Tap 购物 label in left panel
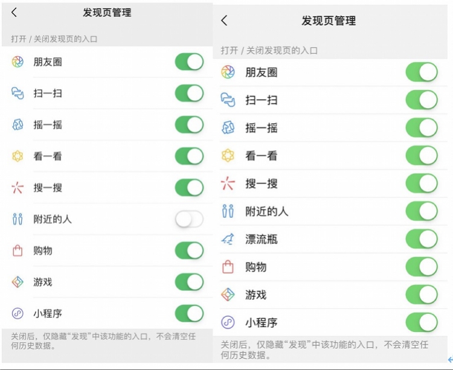 click(43, 250)
